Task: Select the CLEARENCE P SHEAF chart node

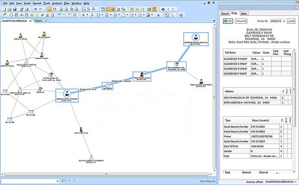Action: (196, 39)
